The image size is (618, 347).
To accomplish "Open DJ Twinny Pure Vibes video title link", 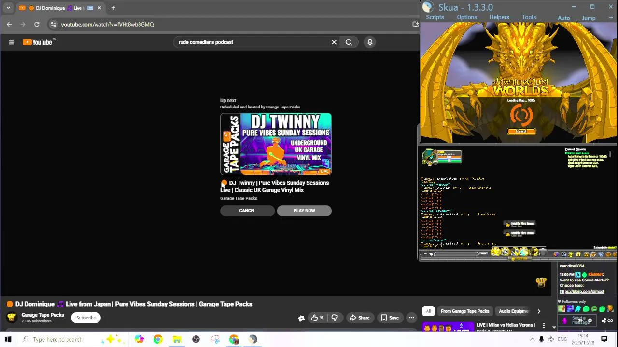I will (275, 187).
